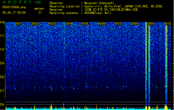Click the 0907 time marker
174x110 pixels.
(x=118, y=24)
